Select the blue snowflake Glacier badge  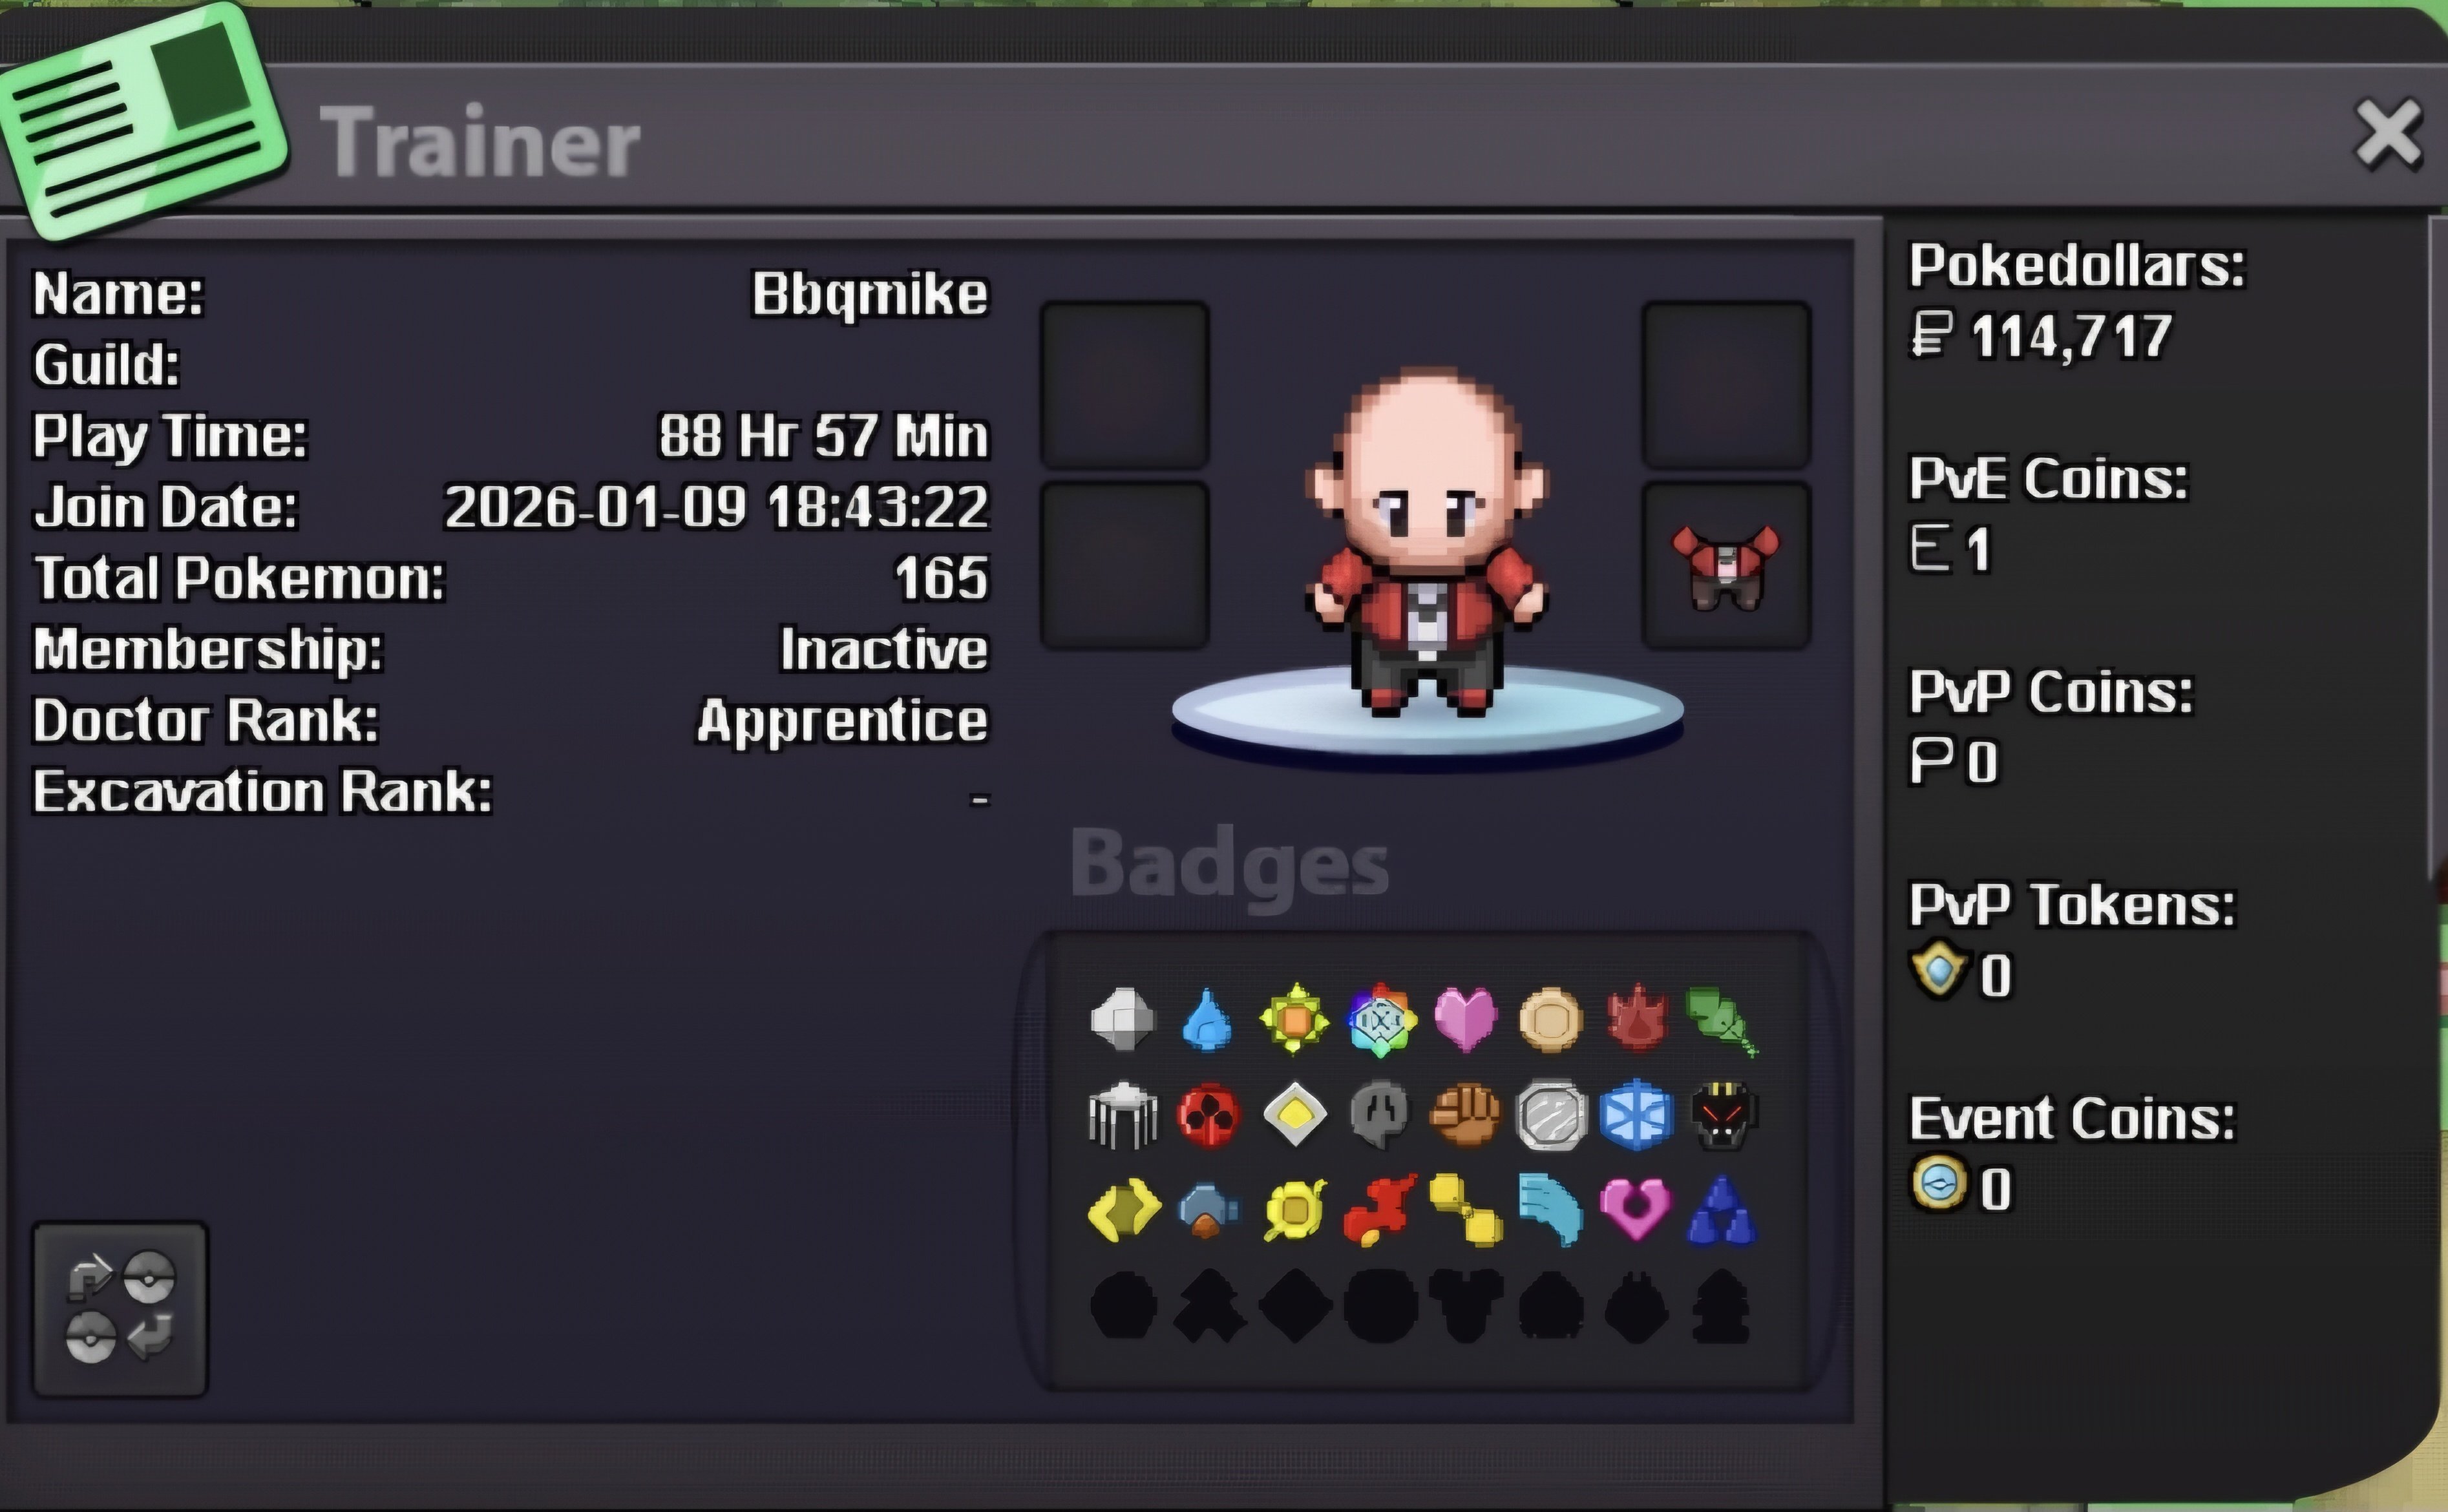pos(1636,1114)
